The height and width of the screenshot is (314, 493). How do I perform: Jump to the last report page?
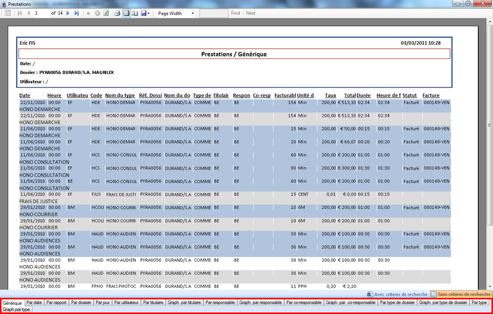[77, 13]
